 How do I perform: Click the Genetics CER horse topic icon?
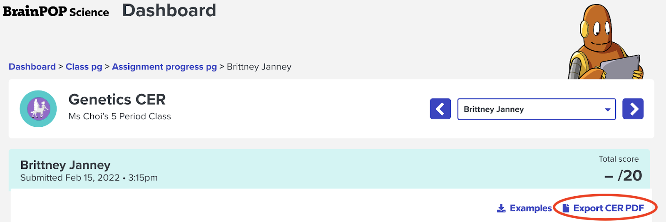pyautogui.click(x=38, y=109)
